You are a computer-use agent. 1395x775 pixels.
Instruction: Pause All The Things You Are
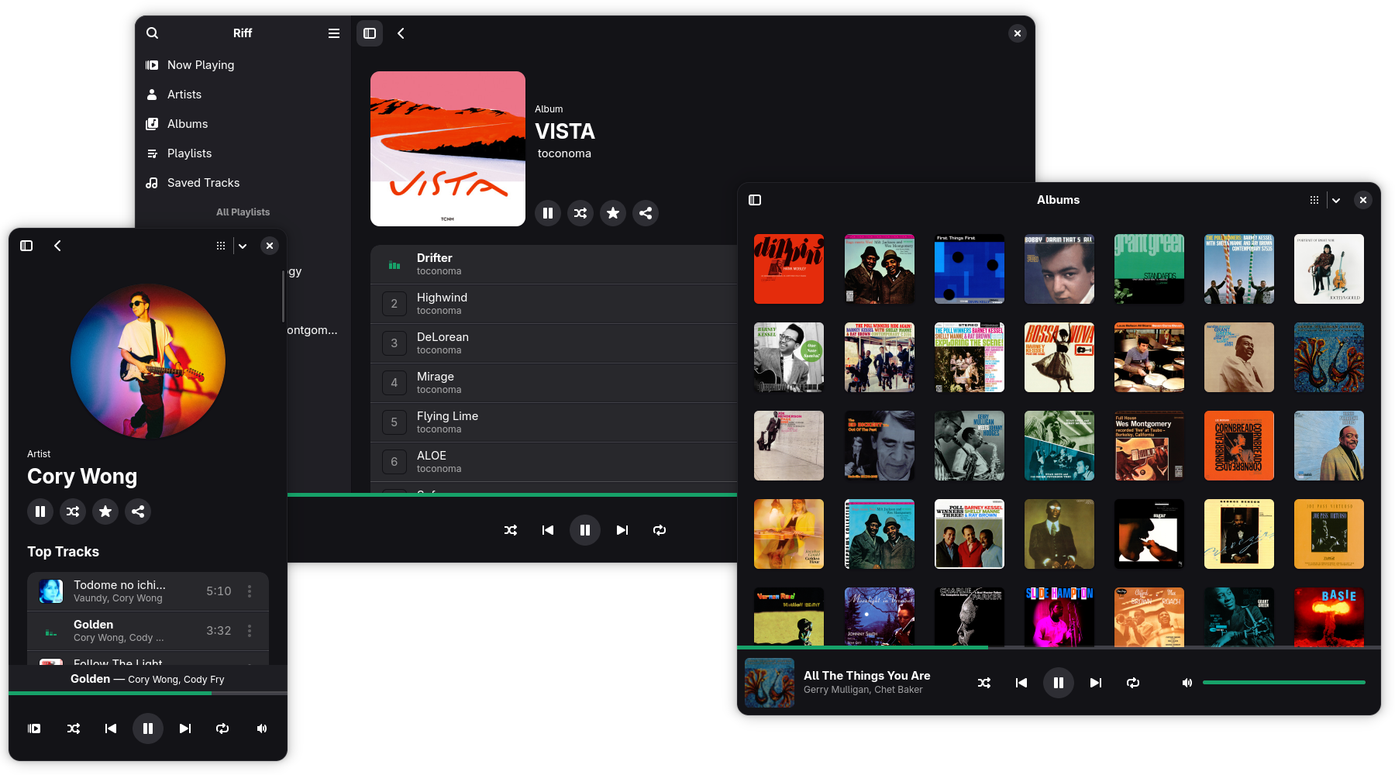click(x=1059, y=683)
